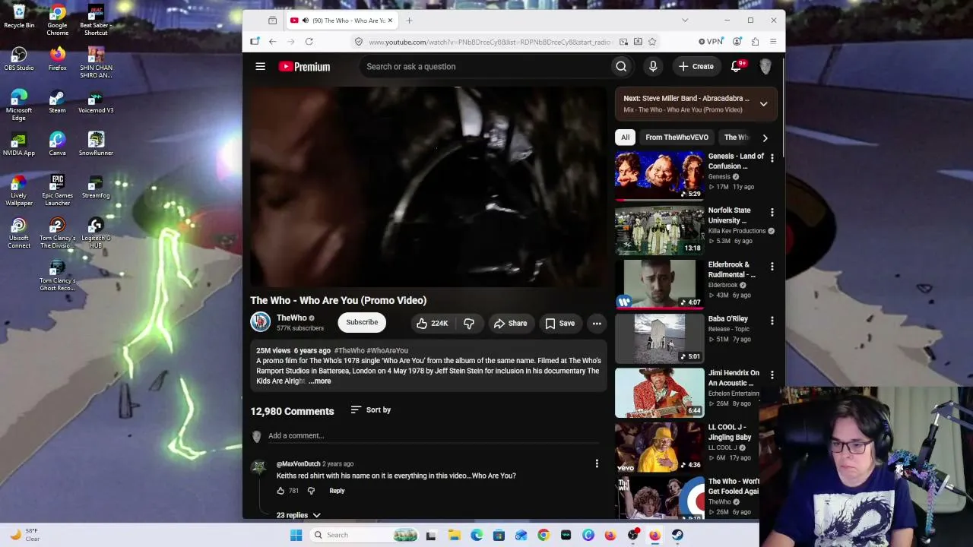
Task: Save video to a playlist
Action: [559, 324]
